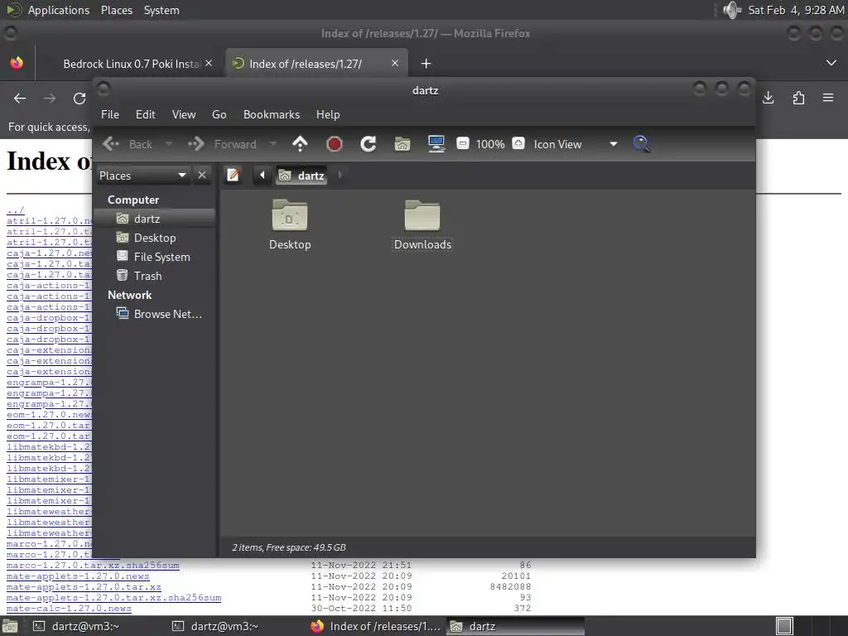The image size is (848, 636).
Task: Select Browse Network in the sidebar
Action: click(x=155, y=314)
